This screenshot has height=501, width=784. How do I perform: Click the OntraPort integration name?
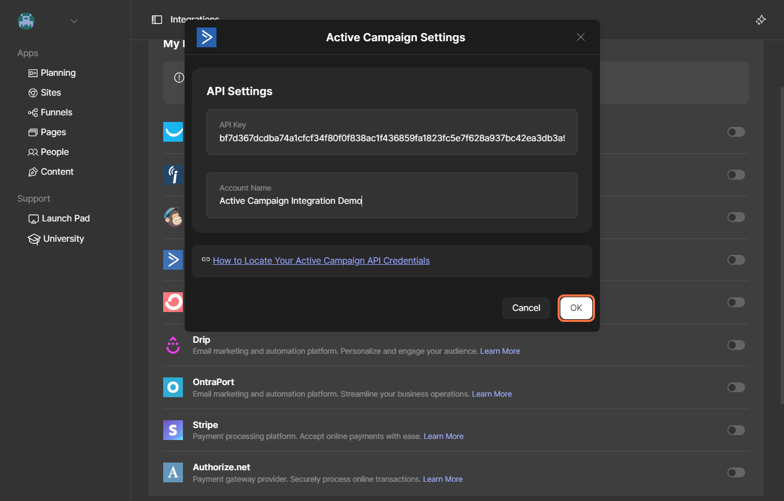[213, 382]
